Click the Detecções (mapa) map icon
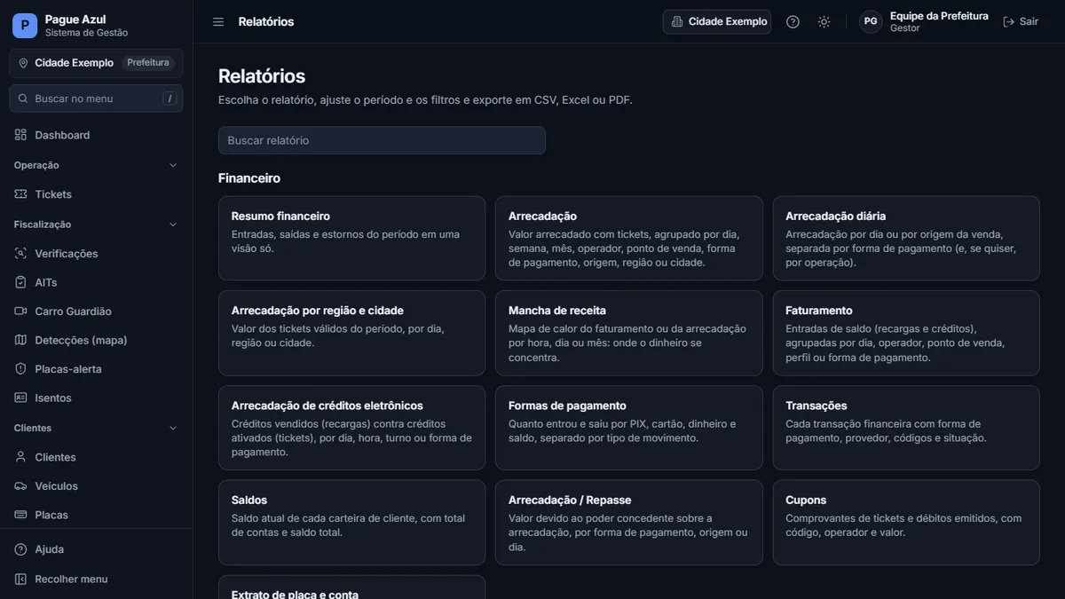The width and height of the screenshot is (1065, 599). pyautogui.click(x=21, y=340)
